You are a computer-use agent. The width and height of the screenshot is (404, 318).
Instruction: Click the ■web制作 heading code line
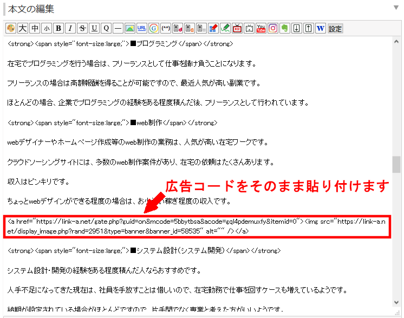pos(112,122)
